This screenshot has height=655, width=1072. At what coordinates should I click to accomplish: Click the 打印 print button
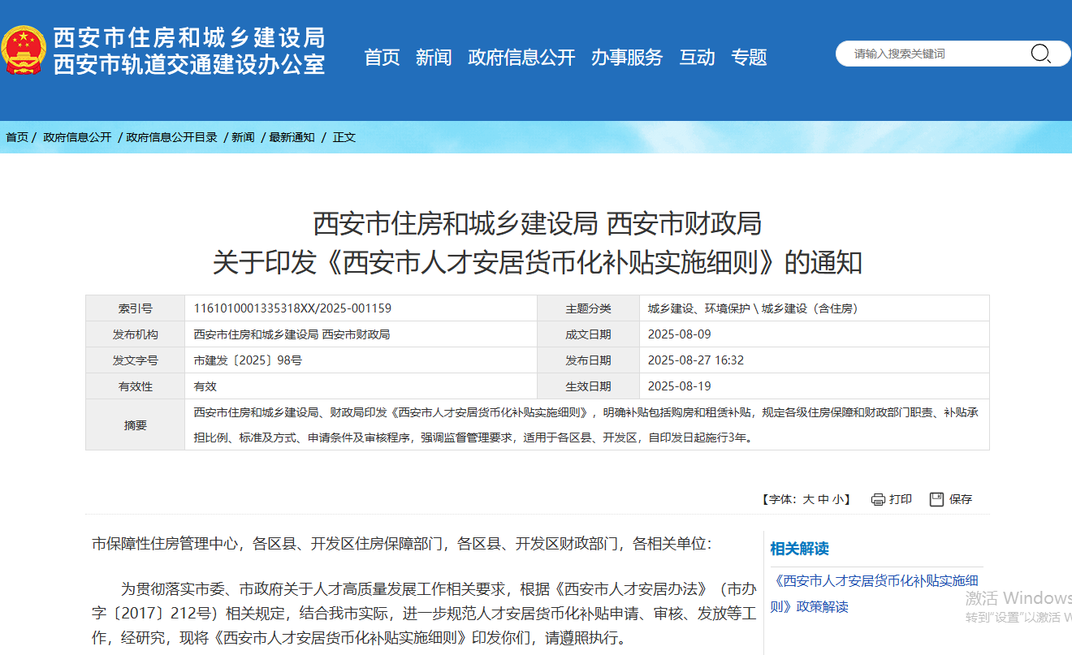point(900,499)
